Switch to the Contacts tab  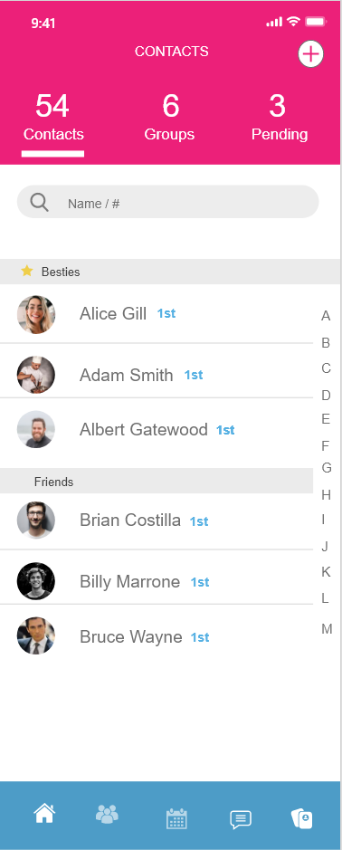(x=53, y=119)
